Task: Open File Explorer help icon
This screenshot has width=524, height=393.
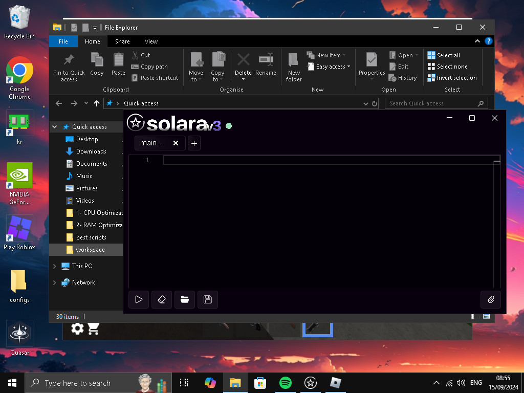Action: 489,41
